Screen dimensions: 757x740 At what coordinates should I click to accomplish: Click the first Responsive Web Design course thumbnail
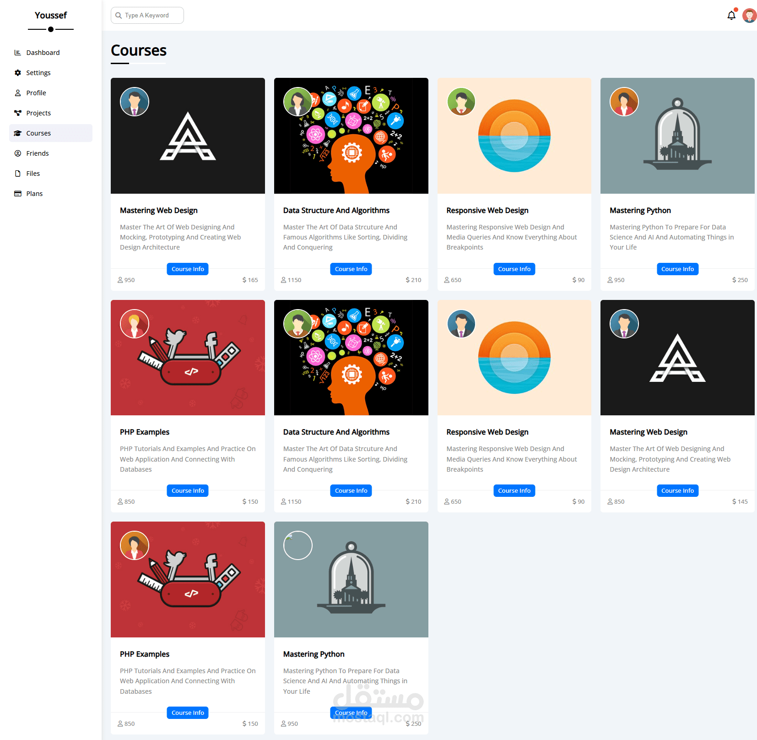[514, 136]
